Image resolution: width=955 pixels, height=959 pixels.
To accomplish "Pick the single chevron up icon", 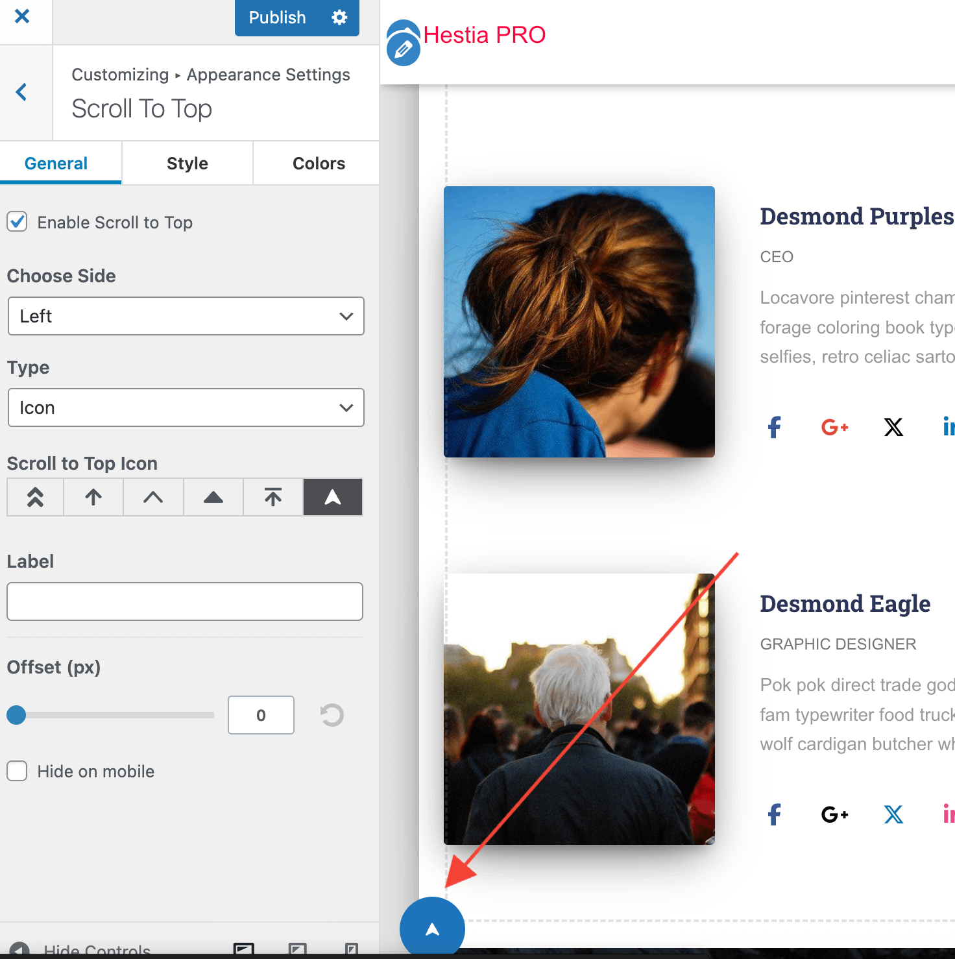I will 153,497.
